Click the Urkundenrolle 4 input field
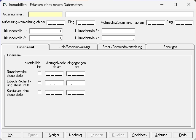 click(x=118, y=38)
